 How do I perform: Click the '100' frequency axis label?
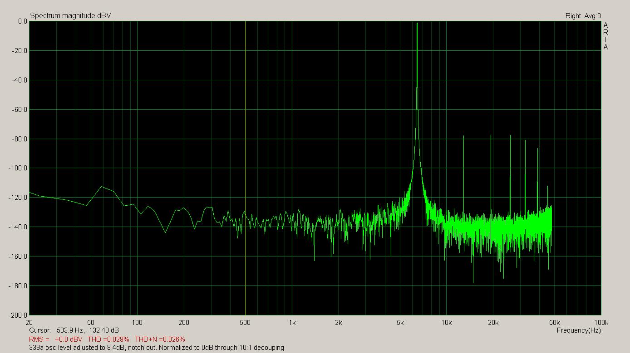[x=137, y=323]
